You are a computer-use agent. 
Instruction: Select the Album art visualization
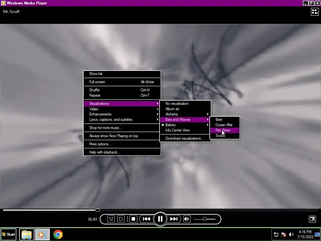click(185, 109)
